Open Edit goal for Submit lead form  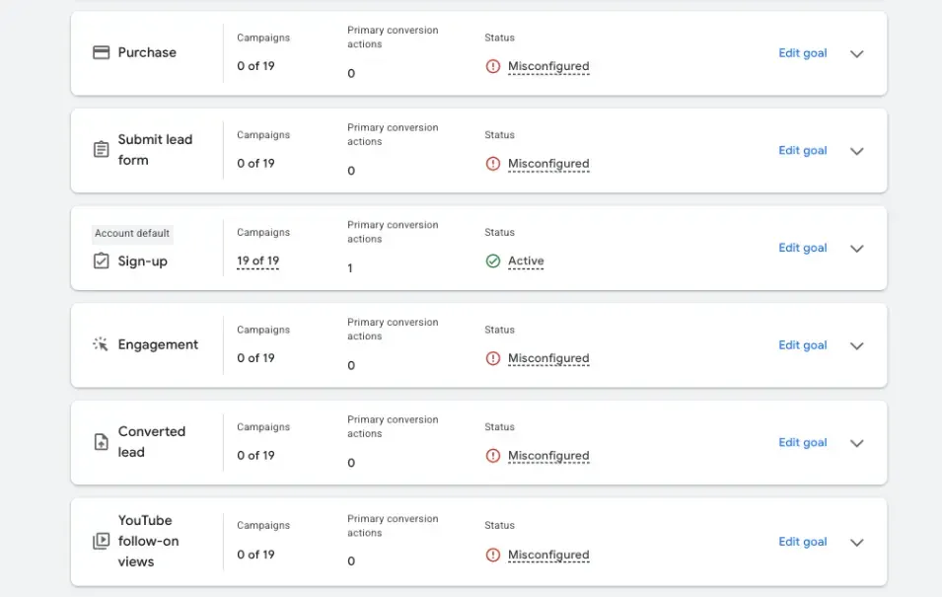click(x=803, y=150)
